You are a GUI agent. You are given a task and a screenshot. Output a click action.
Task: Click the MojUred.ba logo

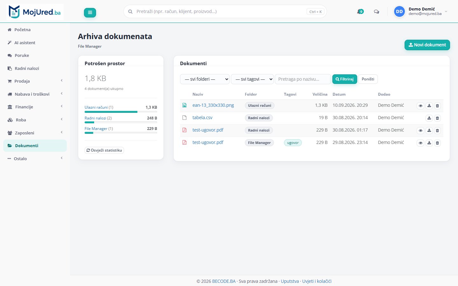35,12
